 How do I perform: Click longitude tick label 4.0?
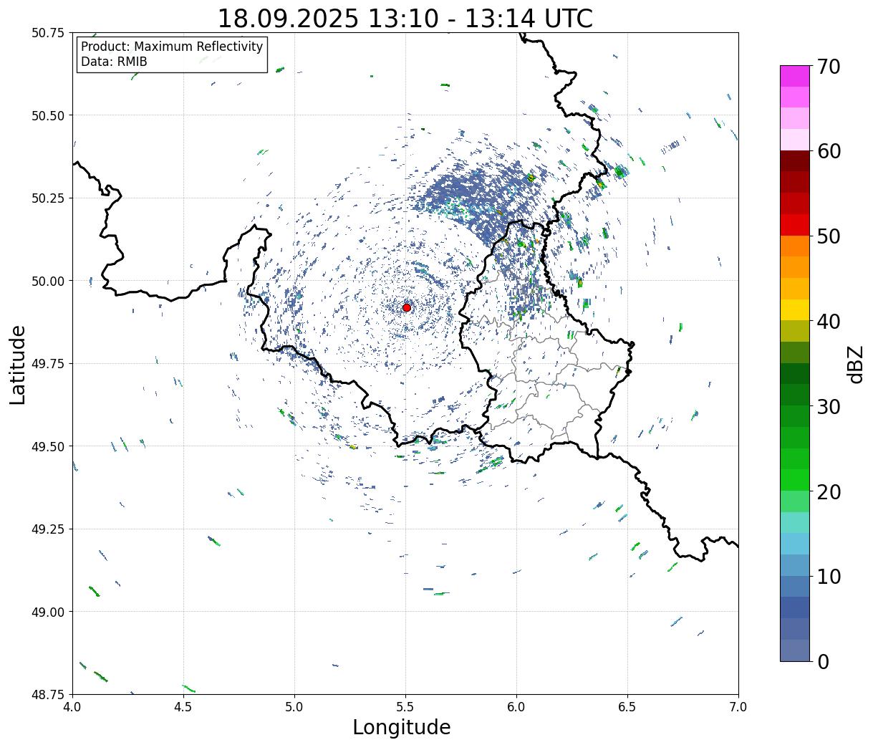72,707
